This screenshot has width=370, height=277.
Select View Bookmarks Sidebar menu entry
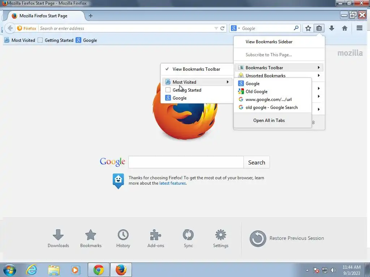click(x=279, y=42)
